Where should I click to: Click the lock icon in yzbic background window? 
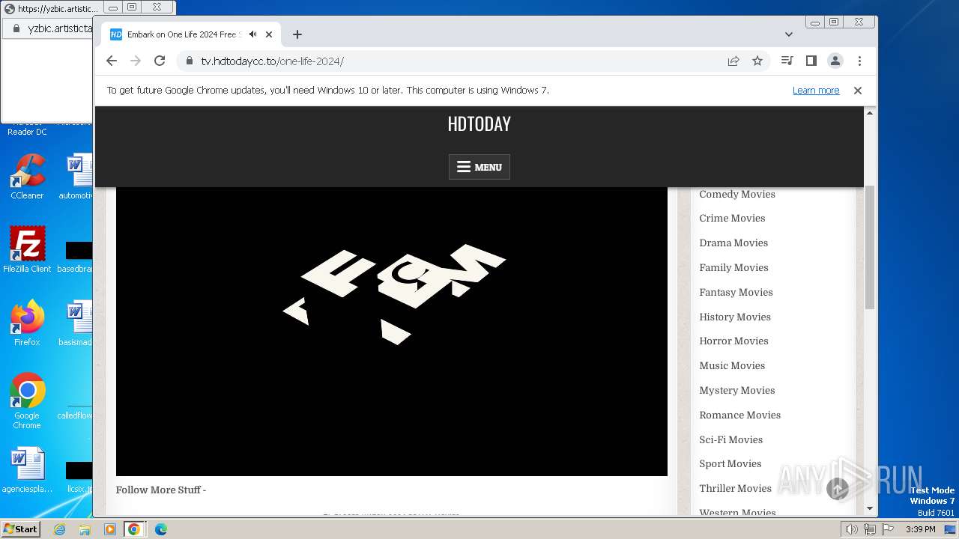click(16, 28)
